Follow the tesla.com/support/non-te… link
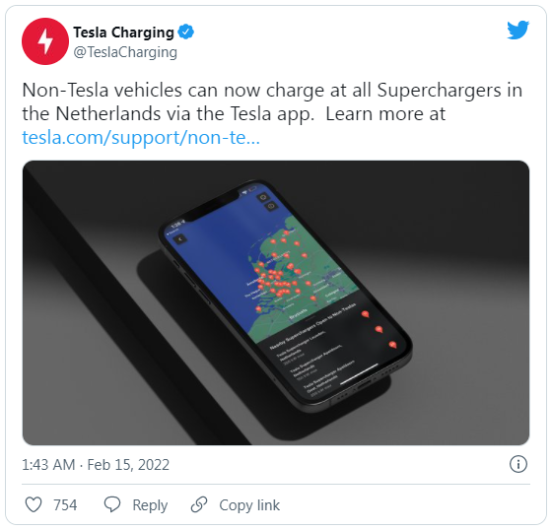This screenshot has height=530, width=552. 141,137
